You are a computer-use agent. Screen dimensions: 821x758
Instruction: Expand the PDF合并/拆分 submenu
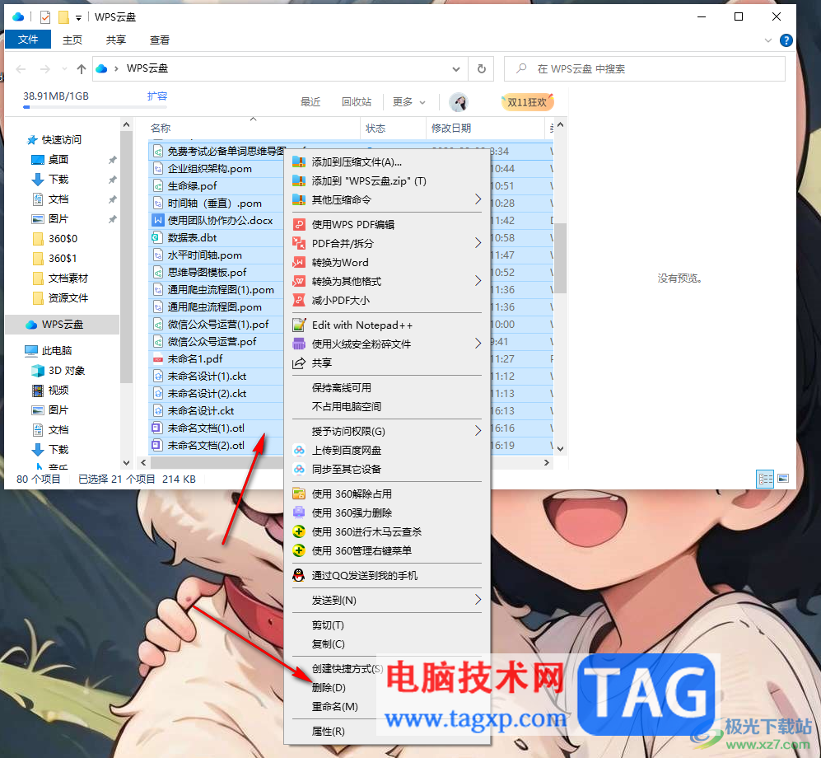click(x=387, y=244)
